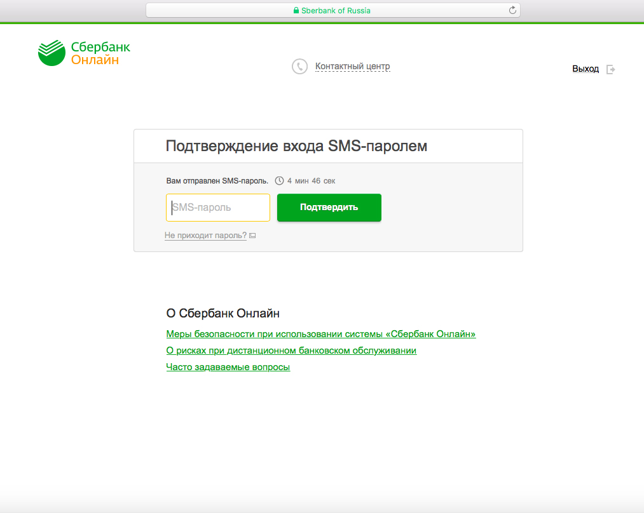Open О рисках при дистанционном банковском обслуживании
Image resolution: width=644 pixels, height=513 pixels.
click(291, 350)
